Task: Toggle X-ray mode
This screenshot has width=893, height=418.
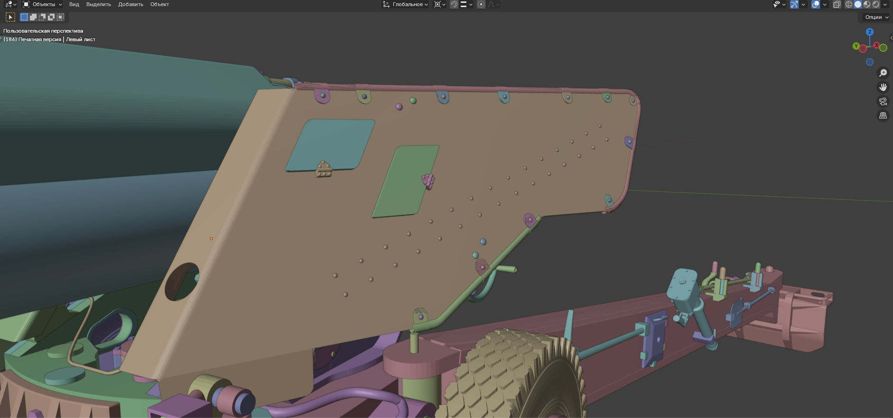Action: 837,4
